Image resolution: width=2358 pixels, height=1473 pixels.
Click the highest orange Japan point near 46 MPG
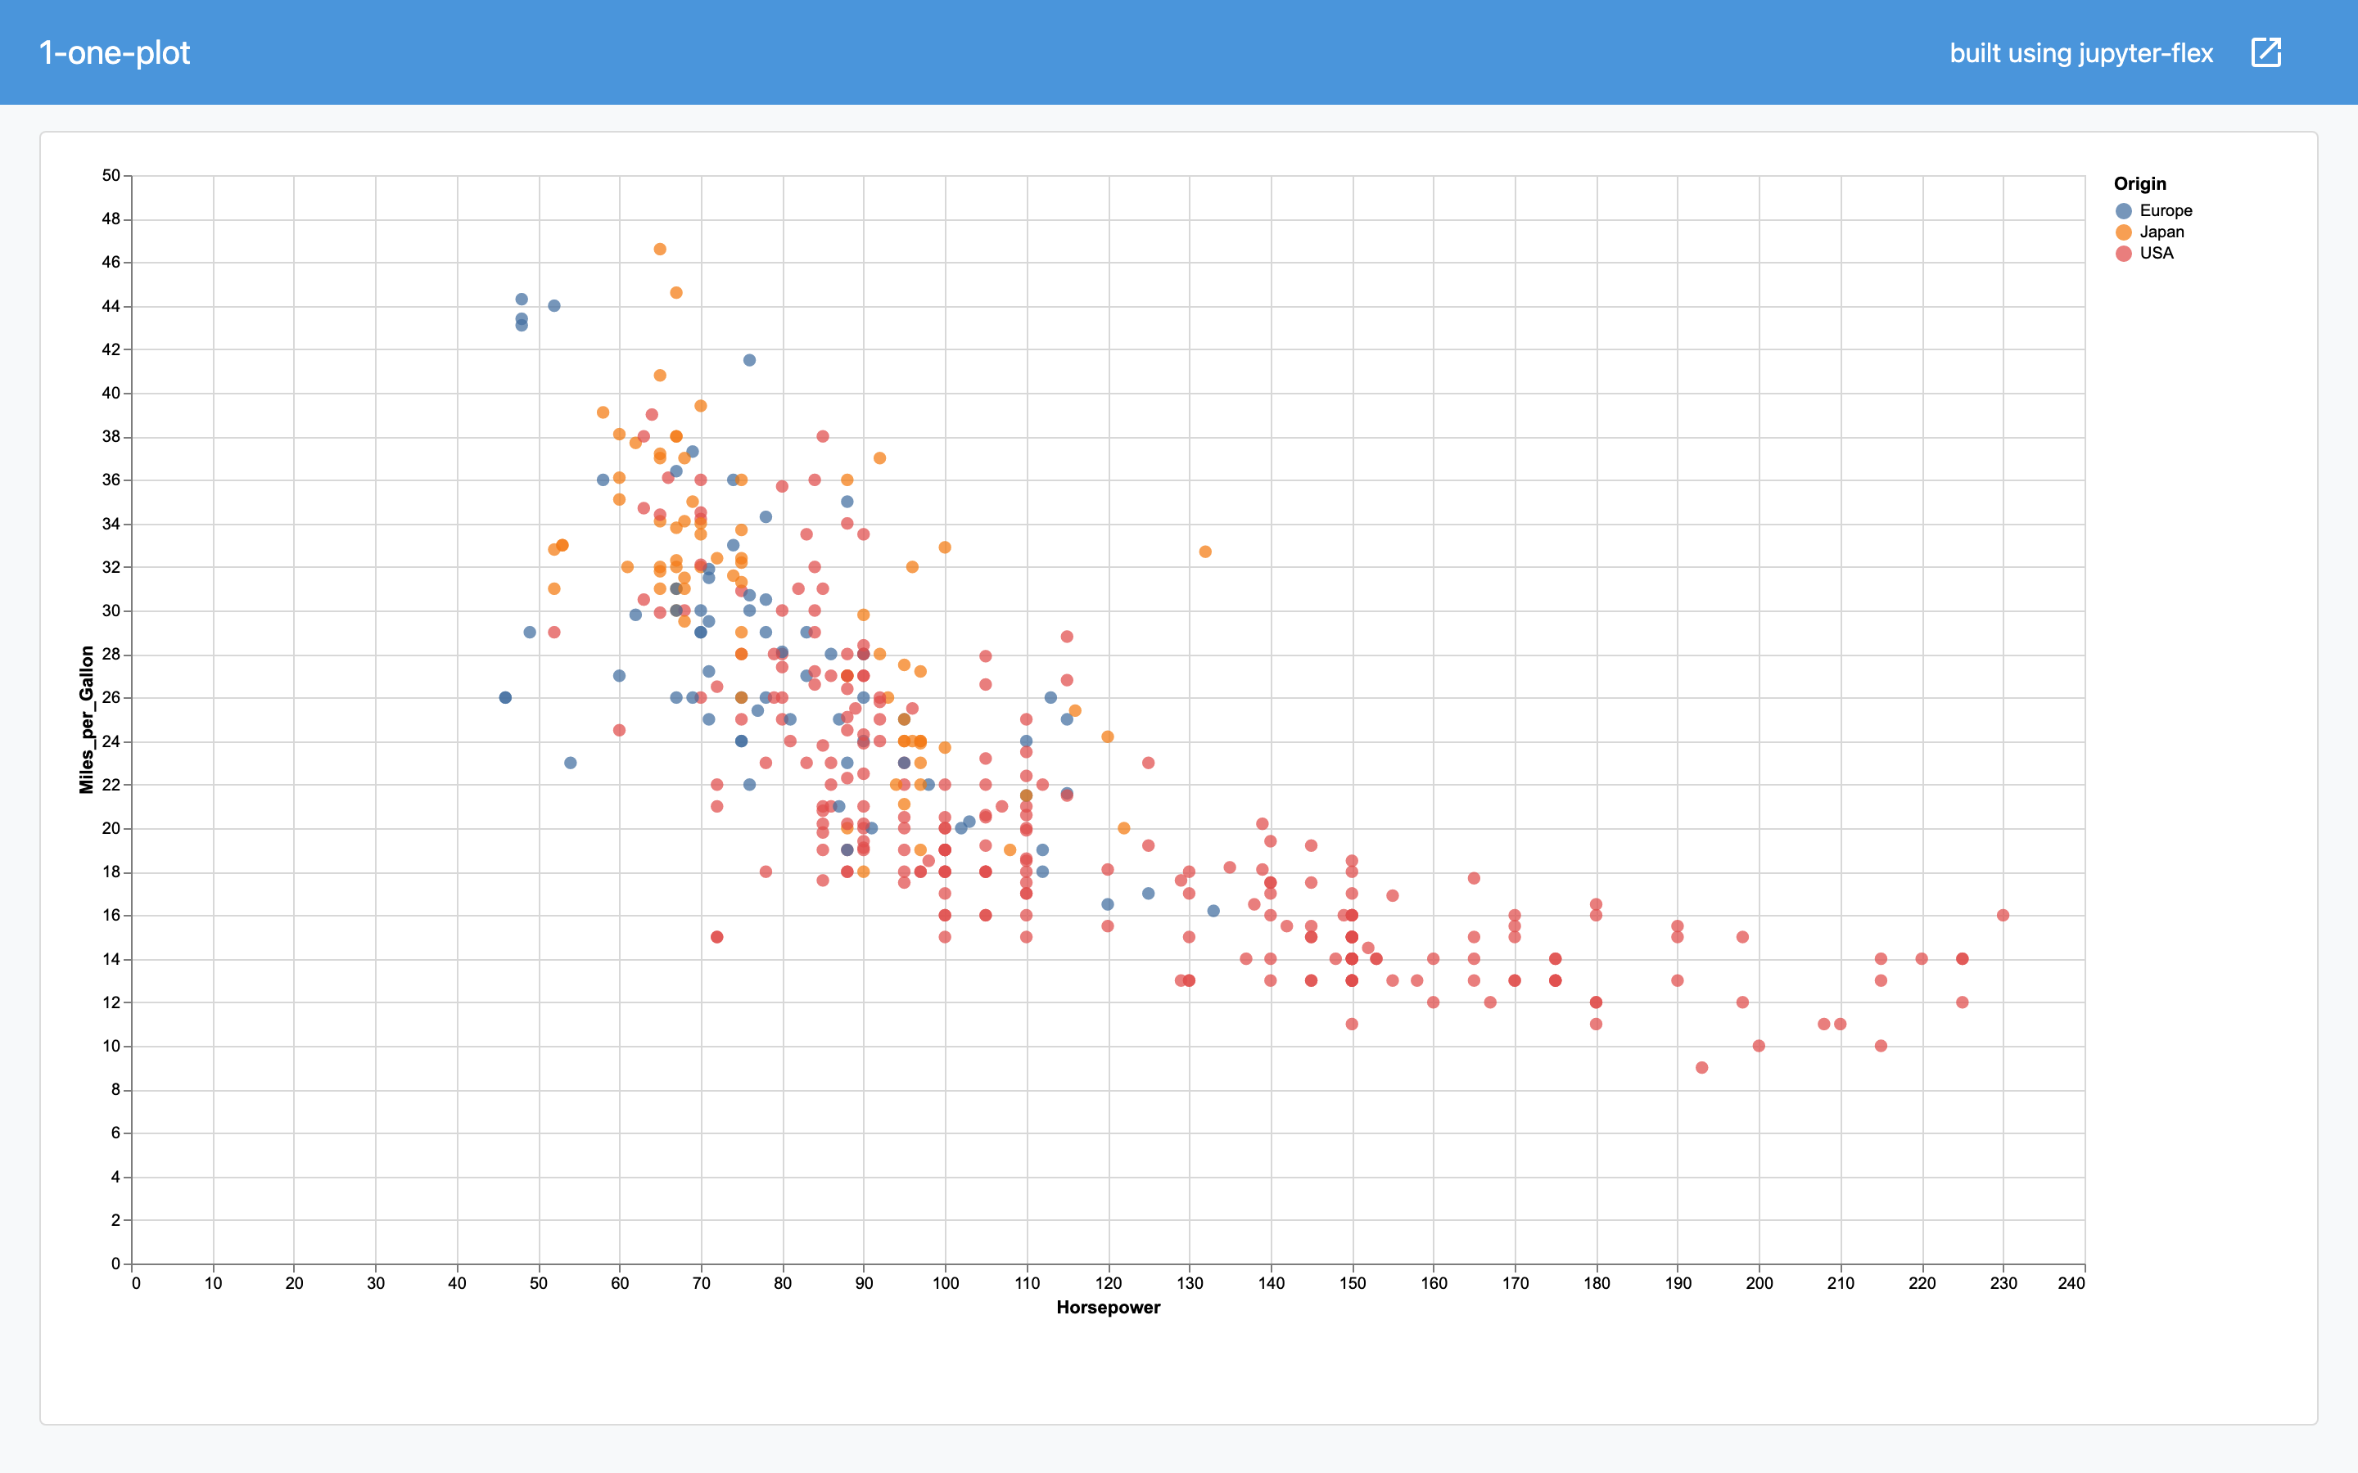click(660, 250)
